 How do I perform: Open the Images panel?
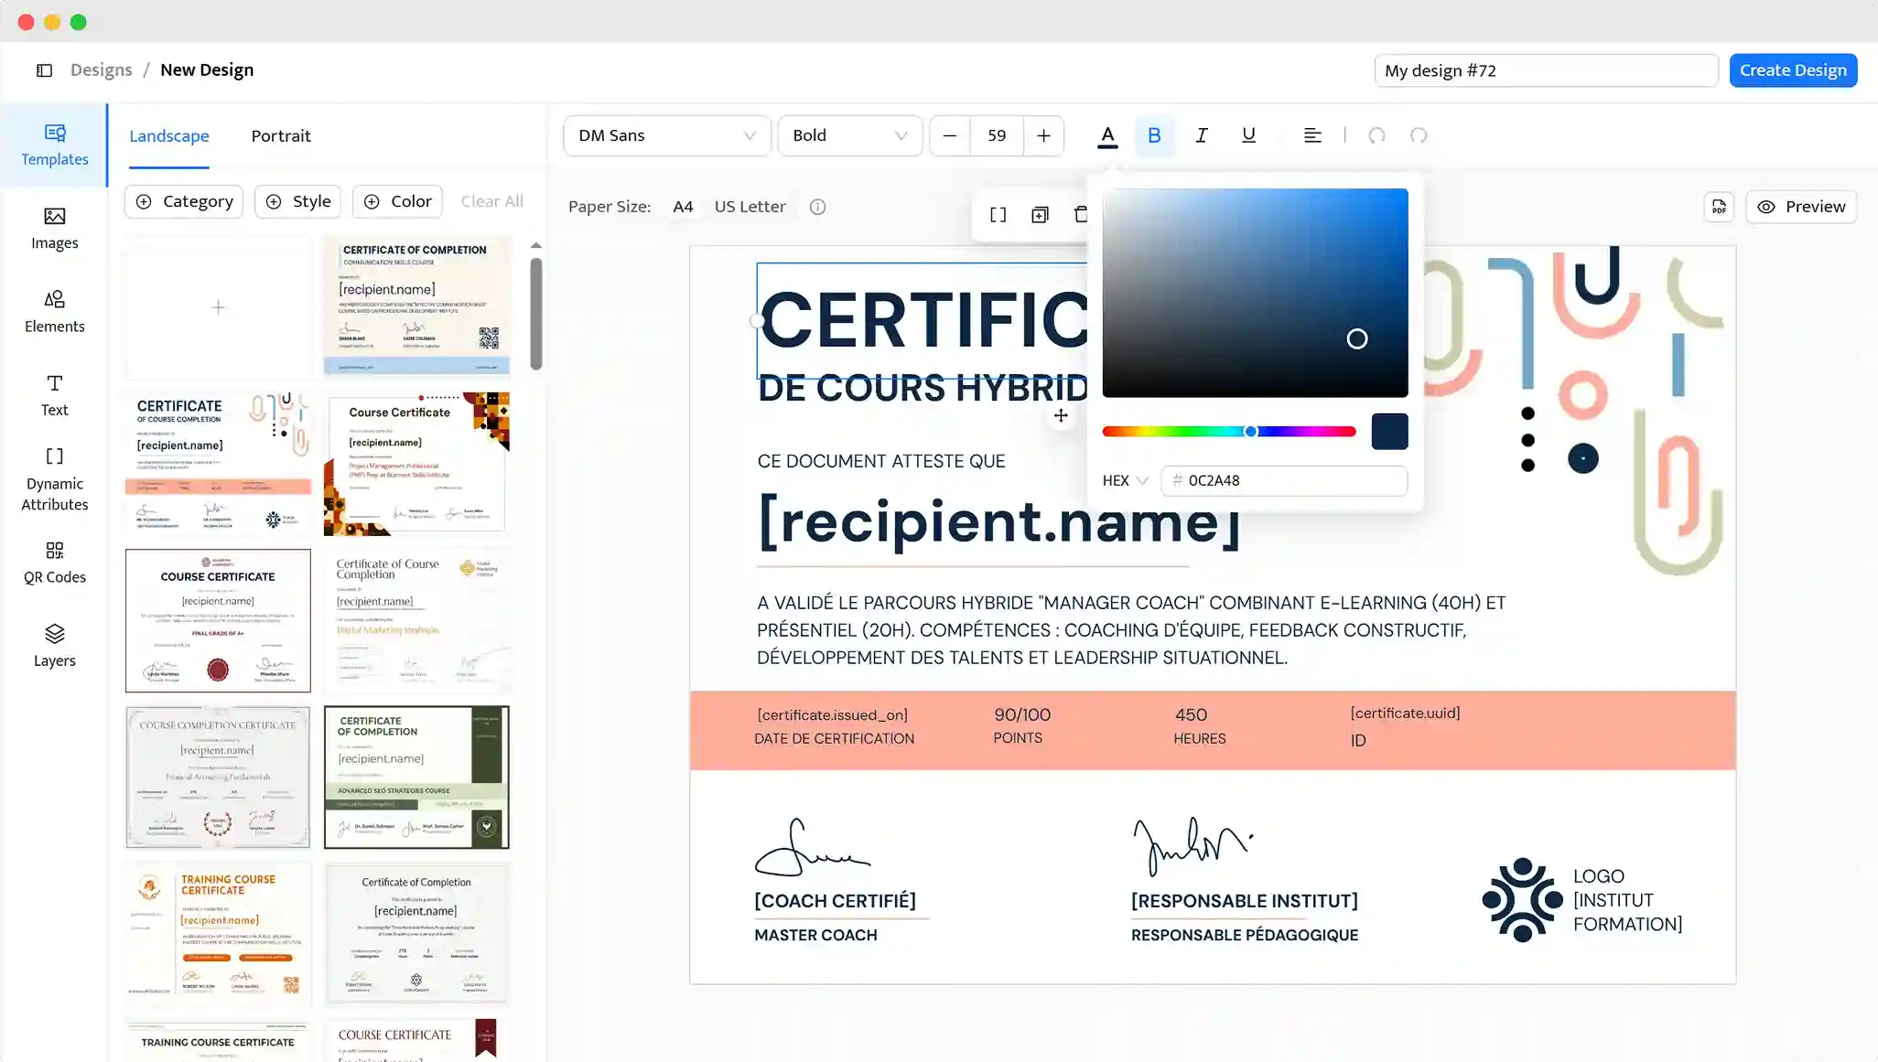click(54, 229)
